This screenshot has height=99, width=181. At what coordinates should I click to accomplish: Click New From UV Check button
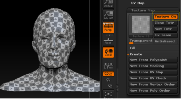coord(153,79)
